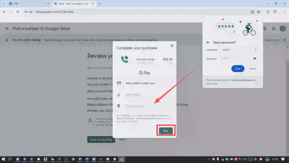Expand the Username dropdown arrow
The height and width of the screenshot is (163, 289).
point(256,50)
